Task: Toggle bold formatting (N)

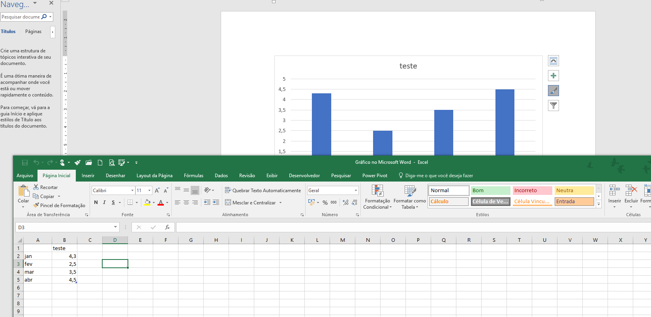Action: point(96,202)
